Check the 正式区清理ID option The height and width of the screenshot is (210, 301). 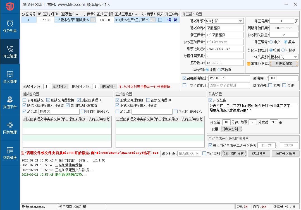coord(148,100)
